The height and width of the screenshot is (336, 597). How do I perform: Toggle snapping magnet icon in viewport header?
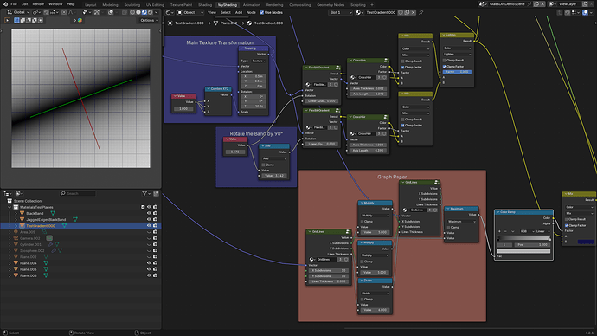(x=46, y=12)
